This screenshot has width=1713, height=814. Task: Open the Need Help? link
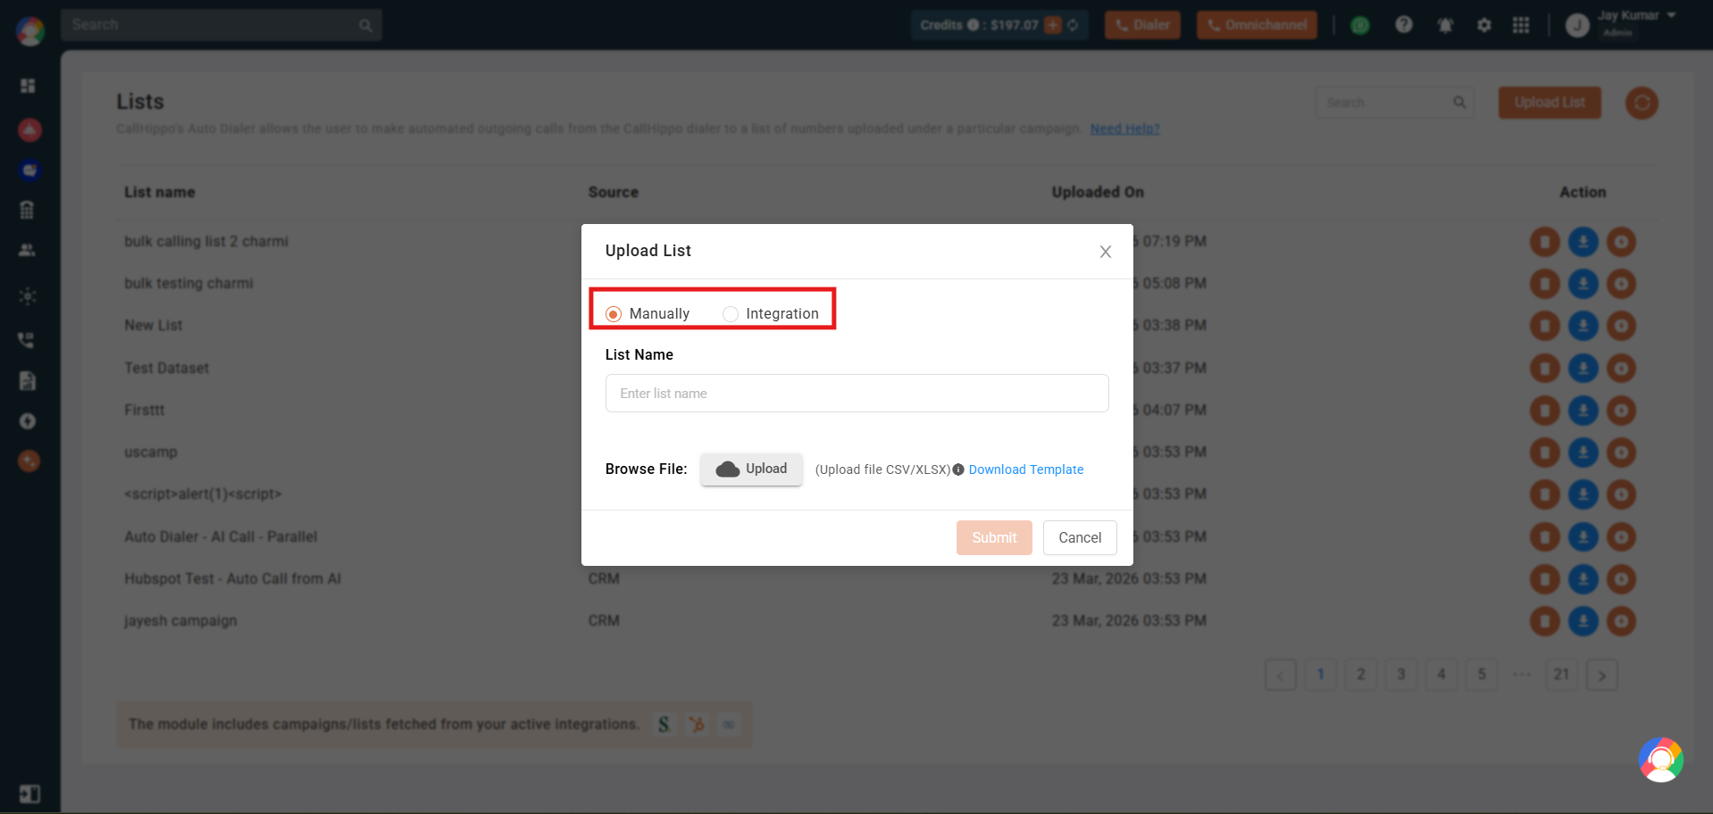click(x=1124, y=129)
